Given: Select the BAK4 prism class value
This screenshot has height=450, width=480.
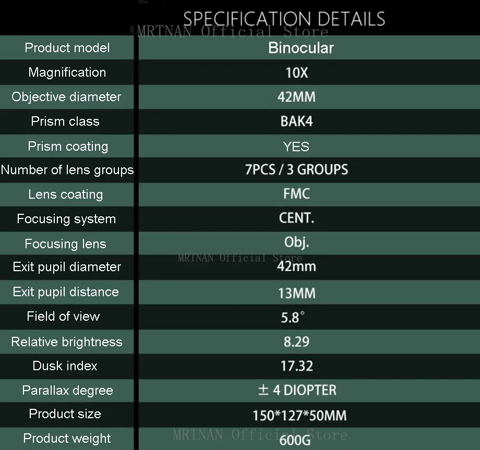Looking at the screenshot, I should click(x=296, y=121).
